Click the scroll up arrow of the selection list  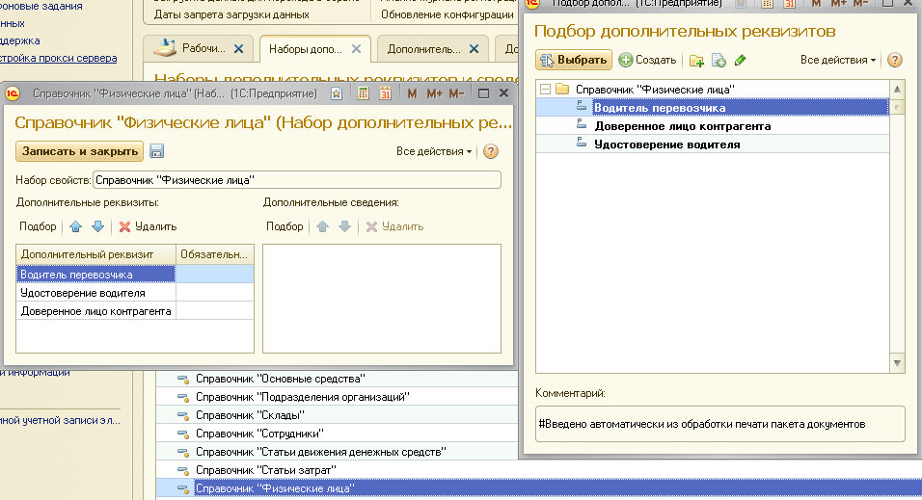coord(897,90)
